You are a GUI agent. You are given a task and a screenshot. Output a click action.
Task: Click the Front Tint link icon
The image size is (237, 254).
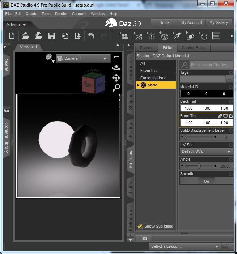(x=220, y=116)
